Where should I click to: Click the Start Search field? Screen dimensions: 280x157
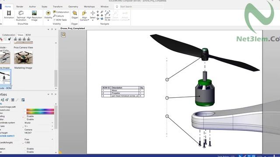click(141, 7)
